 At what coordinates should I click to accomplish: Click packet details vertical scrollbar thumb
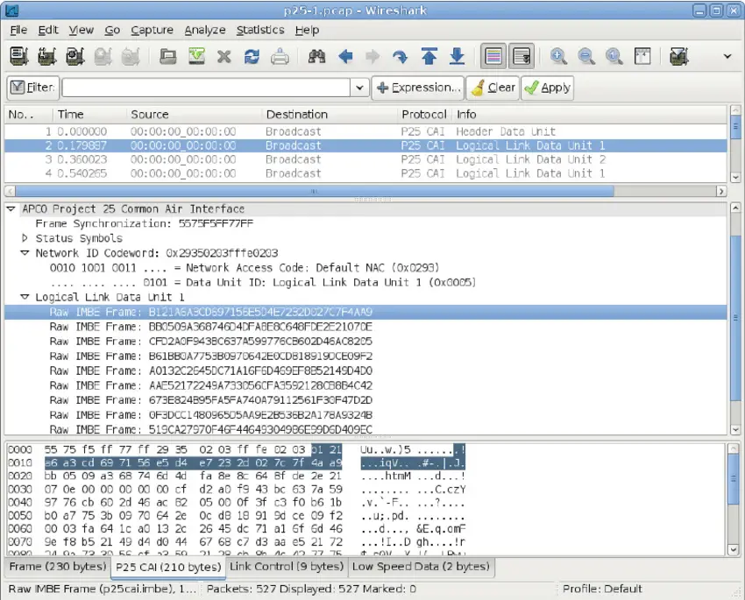pyautogui.click(x=734, y=317)
